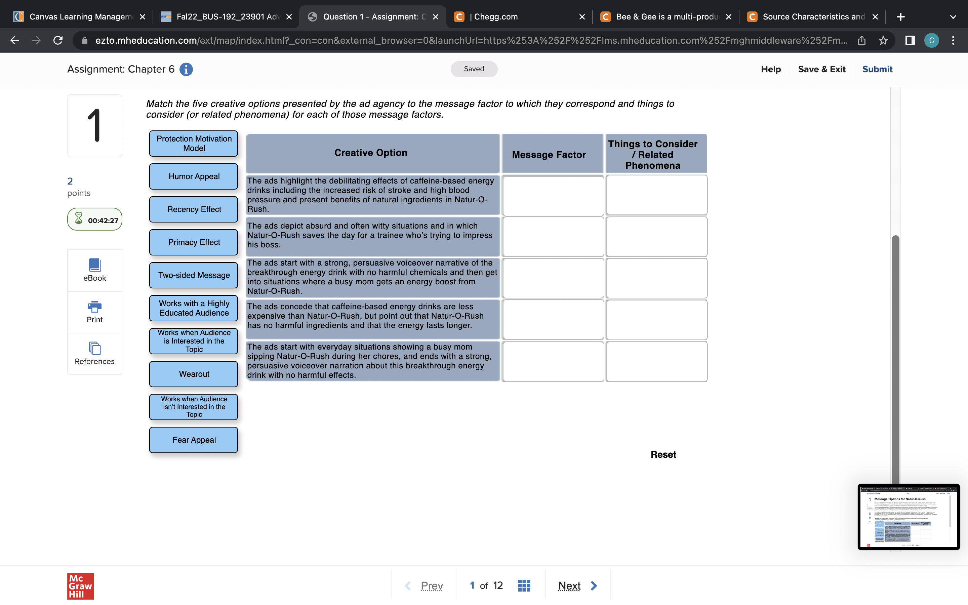Open the eBook panel
This screenshot has height=605, width=968.
pyautogui.click(x=94, y=270)
